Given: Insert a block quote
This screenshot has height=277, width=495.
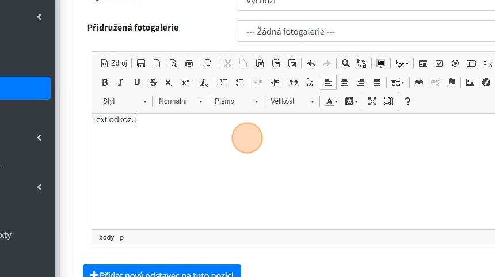Looking at the screenshot, I should 294,82.
